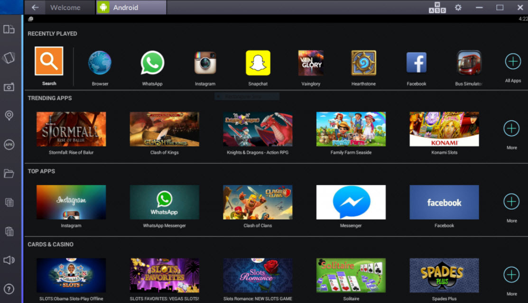The height and width of the screenshot is (303, 528).
Task: Select WhatsApp Messenger in Top Apps
Action: click(164, 202)
